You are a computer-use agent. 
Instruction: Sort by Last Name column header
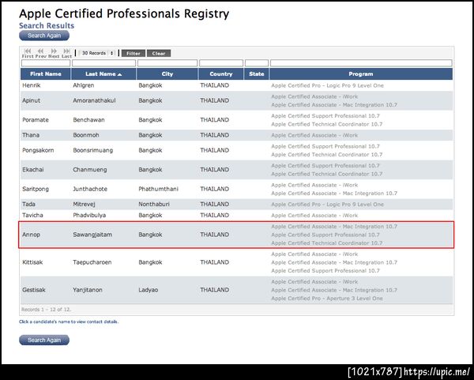(x=103, y=74)
